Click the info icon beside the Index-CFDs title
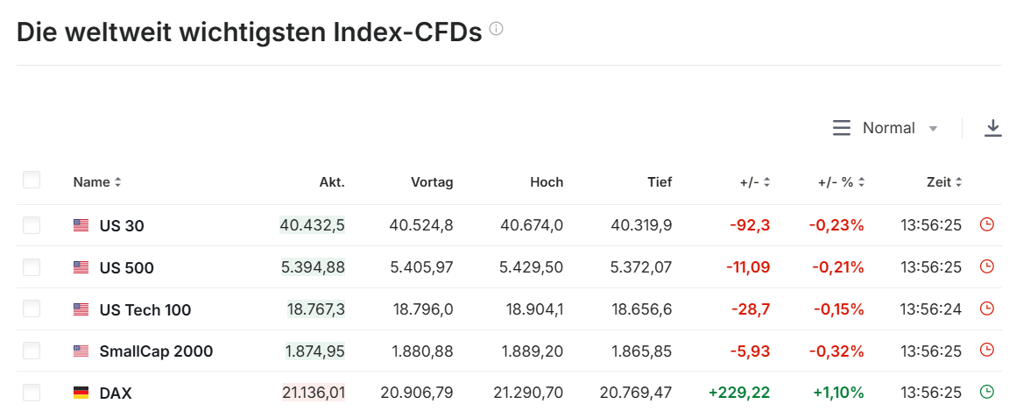Viewport: 1016px width, 411px height. [x=497, y=29]
